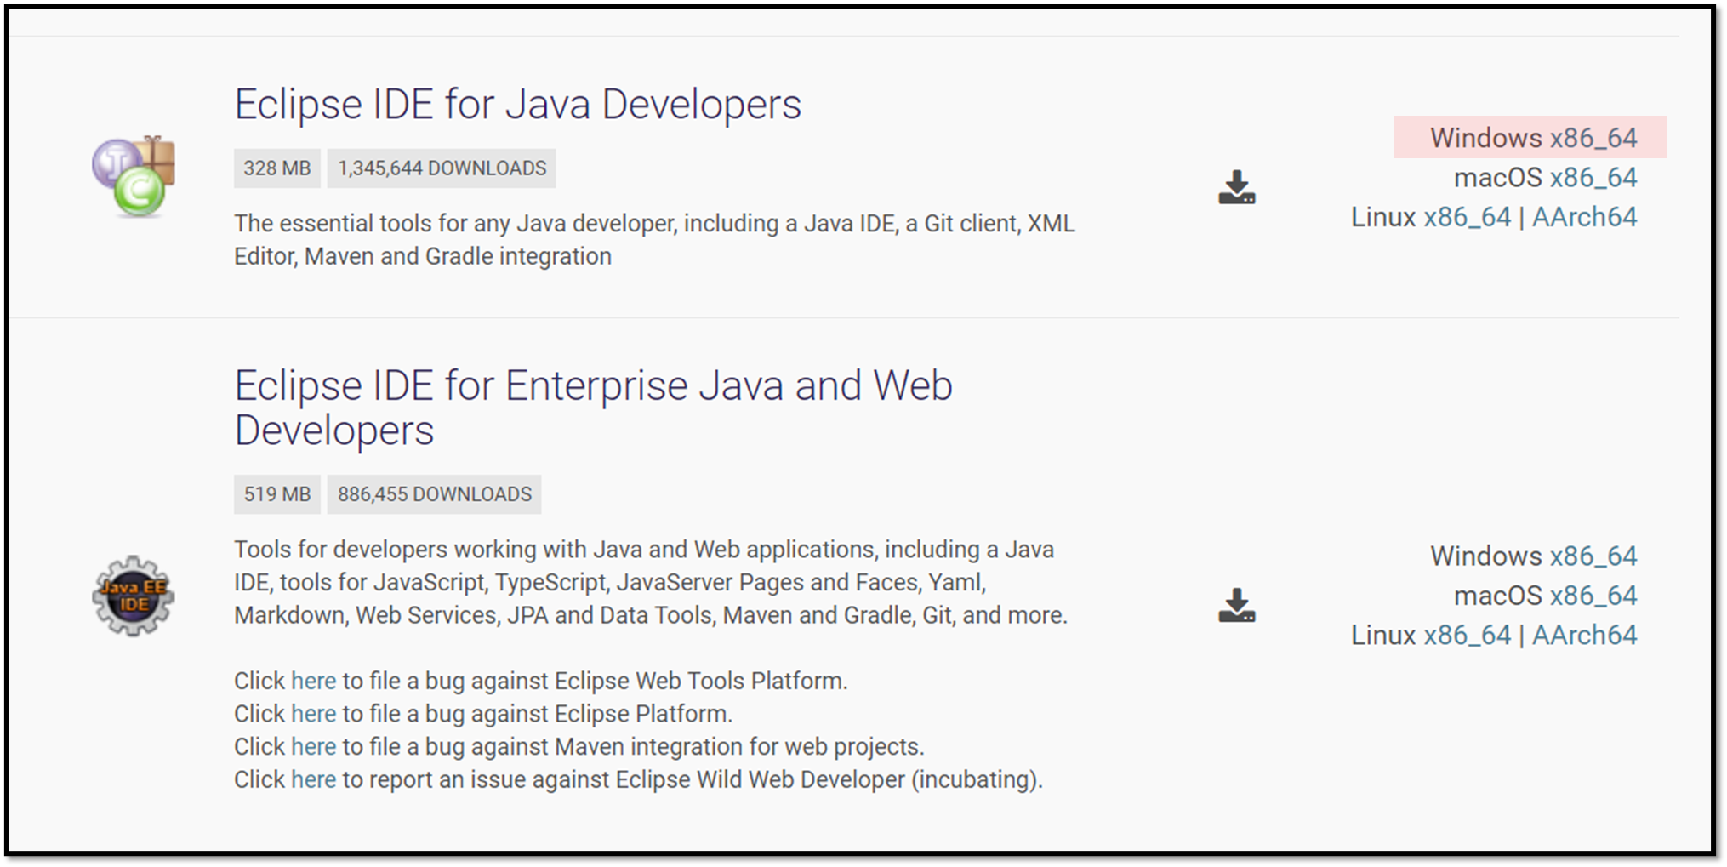The width and height of the screenshot is (1727, 867).
Task: Download Linux AArch64 for Java Developers
Action: pyautogui.click(x=1584, y=217)
